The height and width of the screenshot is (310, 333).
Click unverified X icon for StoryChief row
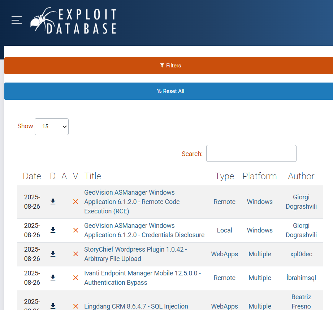point(75,254)
